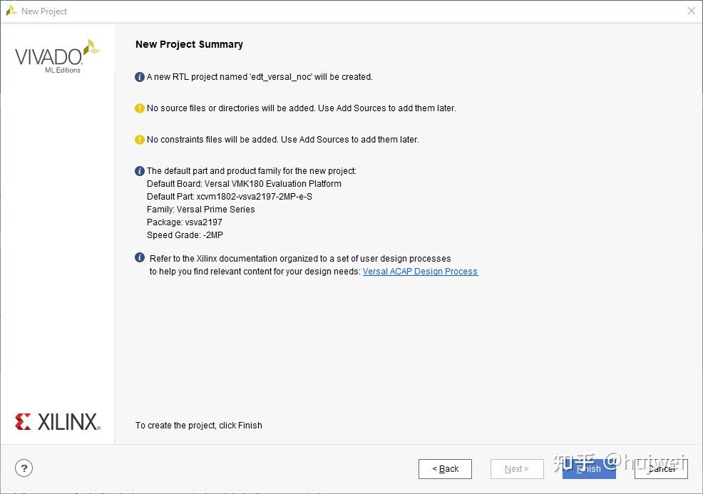Click the info icon beside the default part message
This screenshot has width=703, height=494.
click(x=140, y=171)
